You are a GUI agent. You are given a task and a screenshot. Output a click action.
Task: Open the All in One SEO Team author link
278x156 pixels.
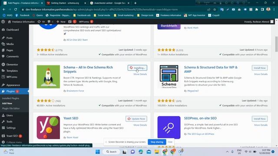tap(77, 40)
